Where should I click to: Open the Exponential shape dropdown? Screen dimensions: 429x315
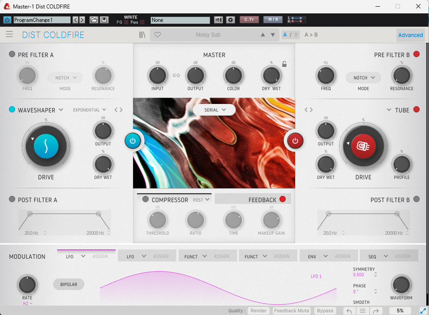coord(89,110)
